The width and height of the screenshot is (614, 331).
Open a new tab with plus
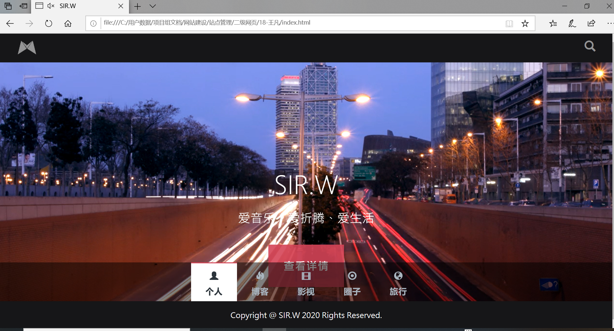pos(137,6)
